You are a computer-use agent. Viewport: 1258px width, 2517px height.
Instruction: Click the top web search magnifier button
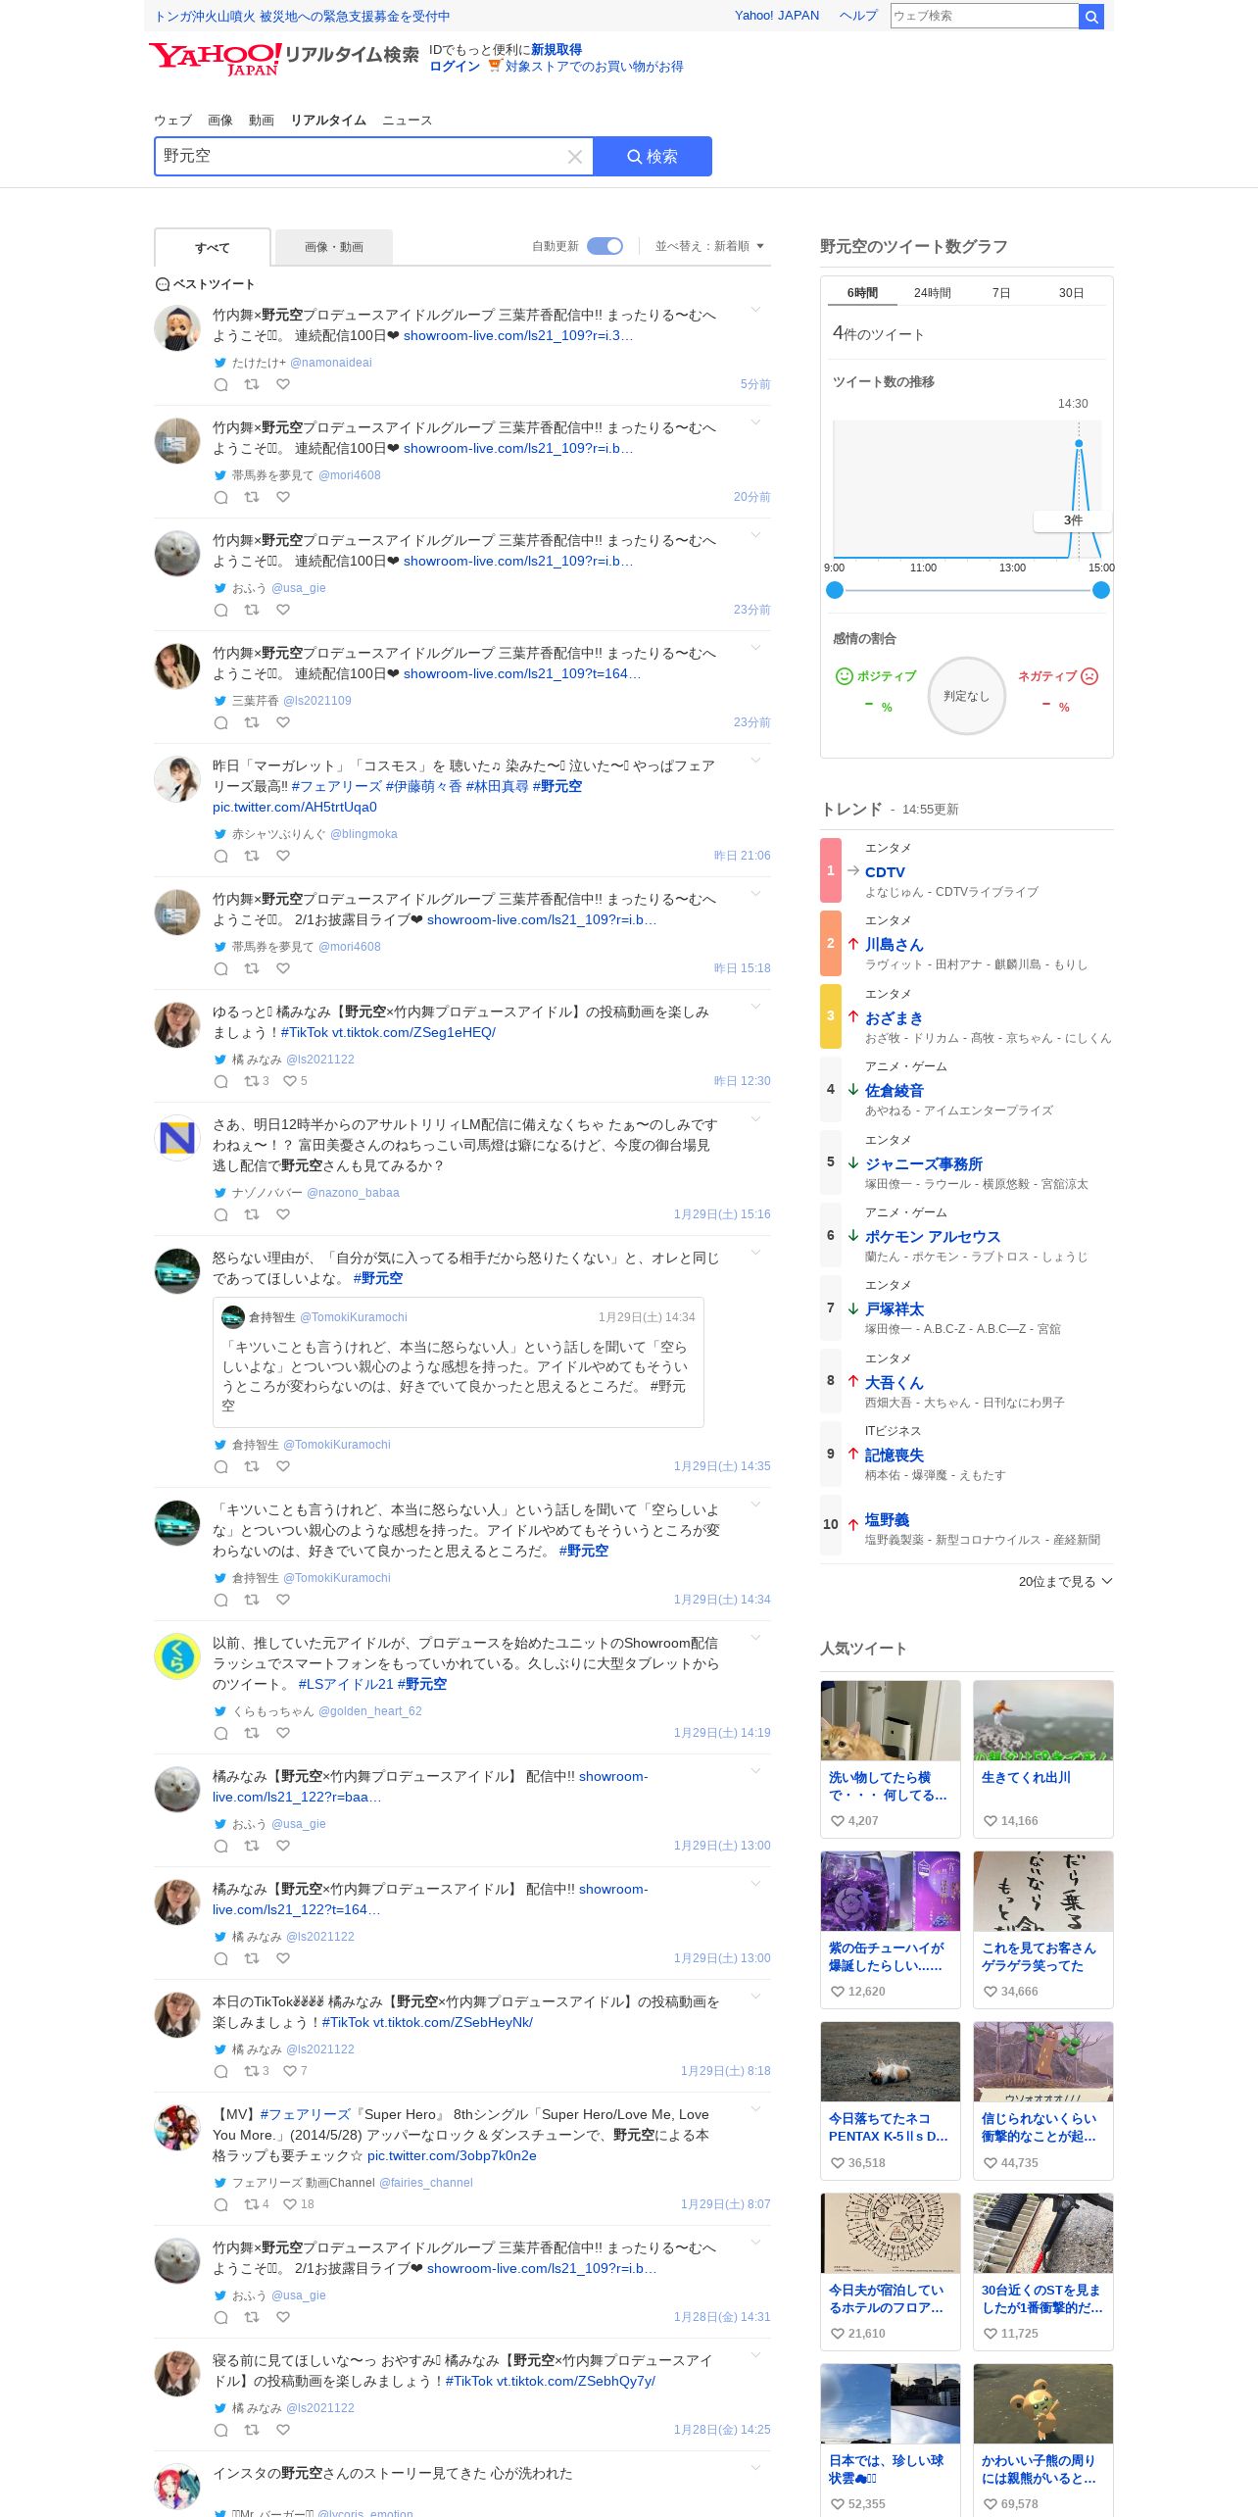1091,16
